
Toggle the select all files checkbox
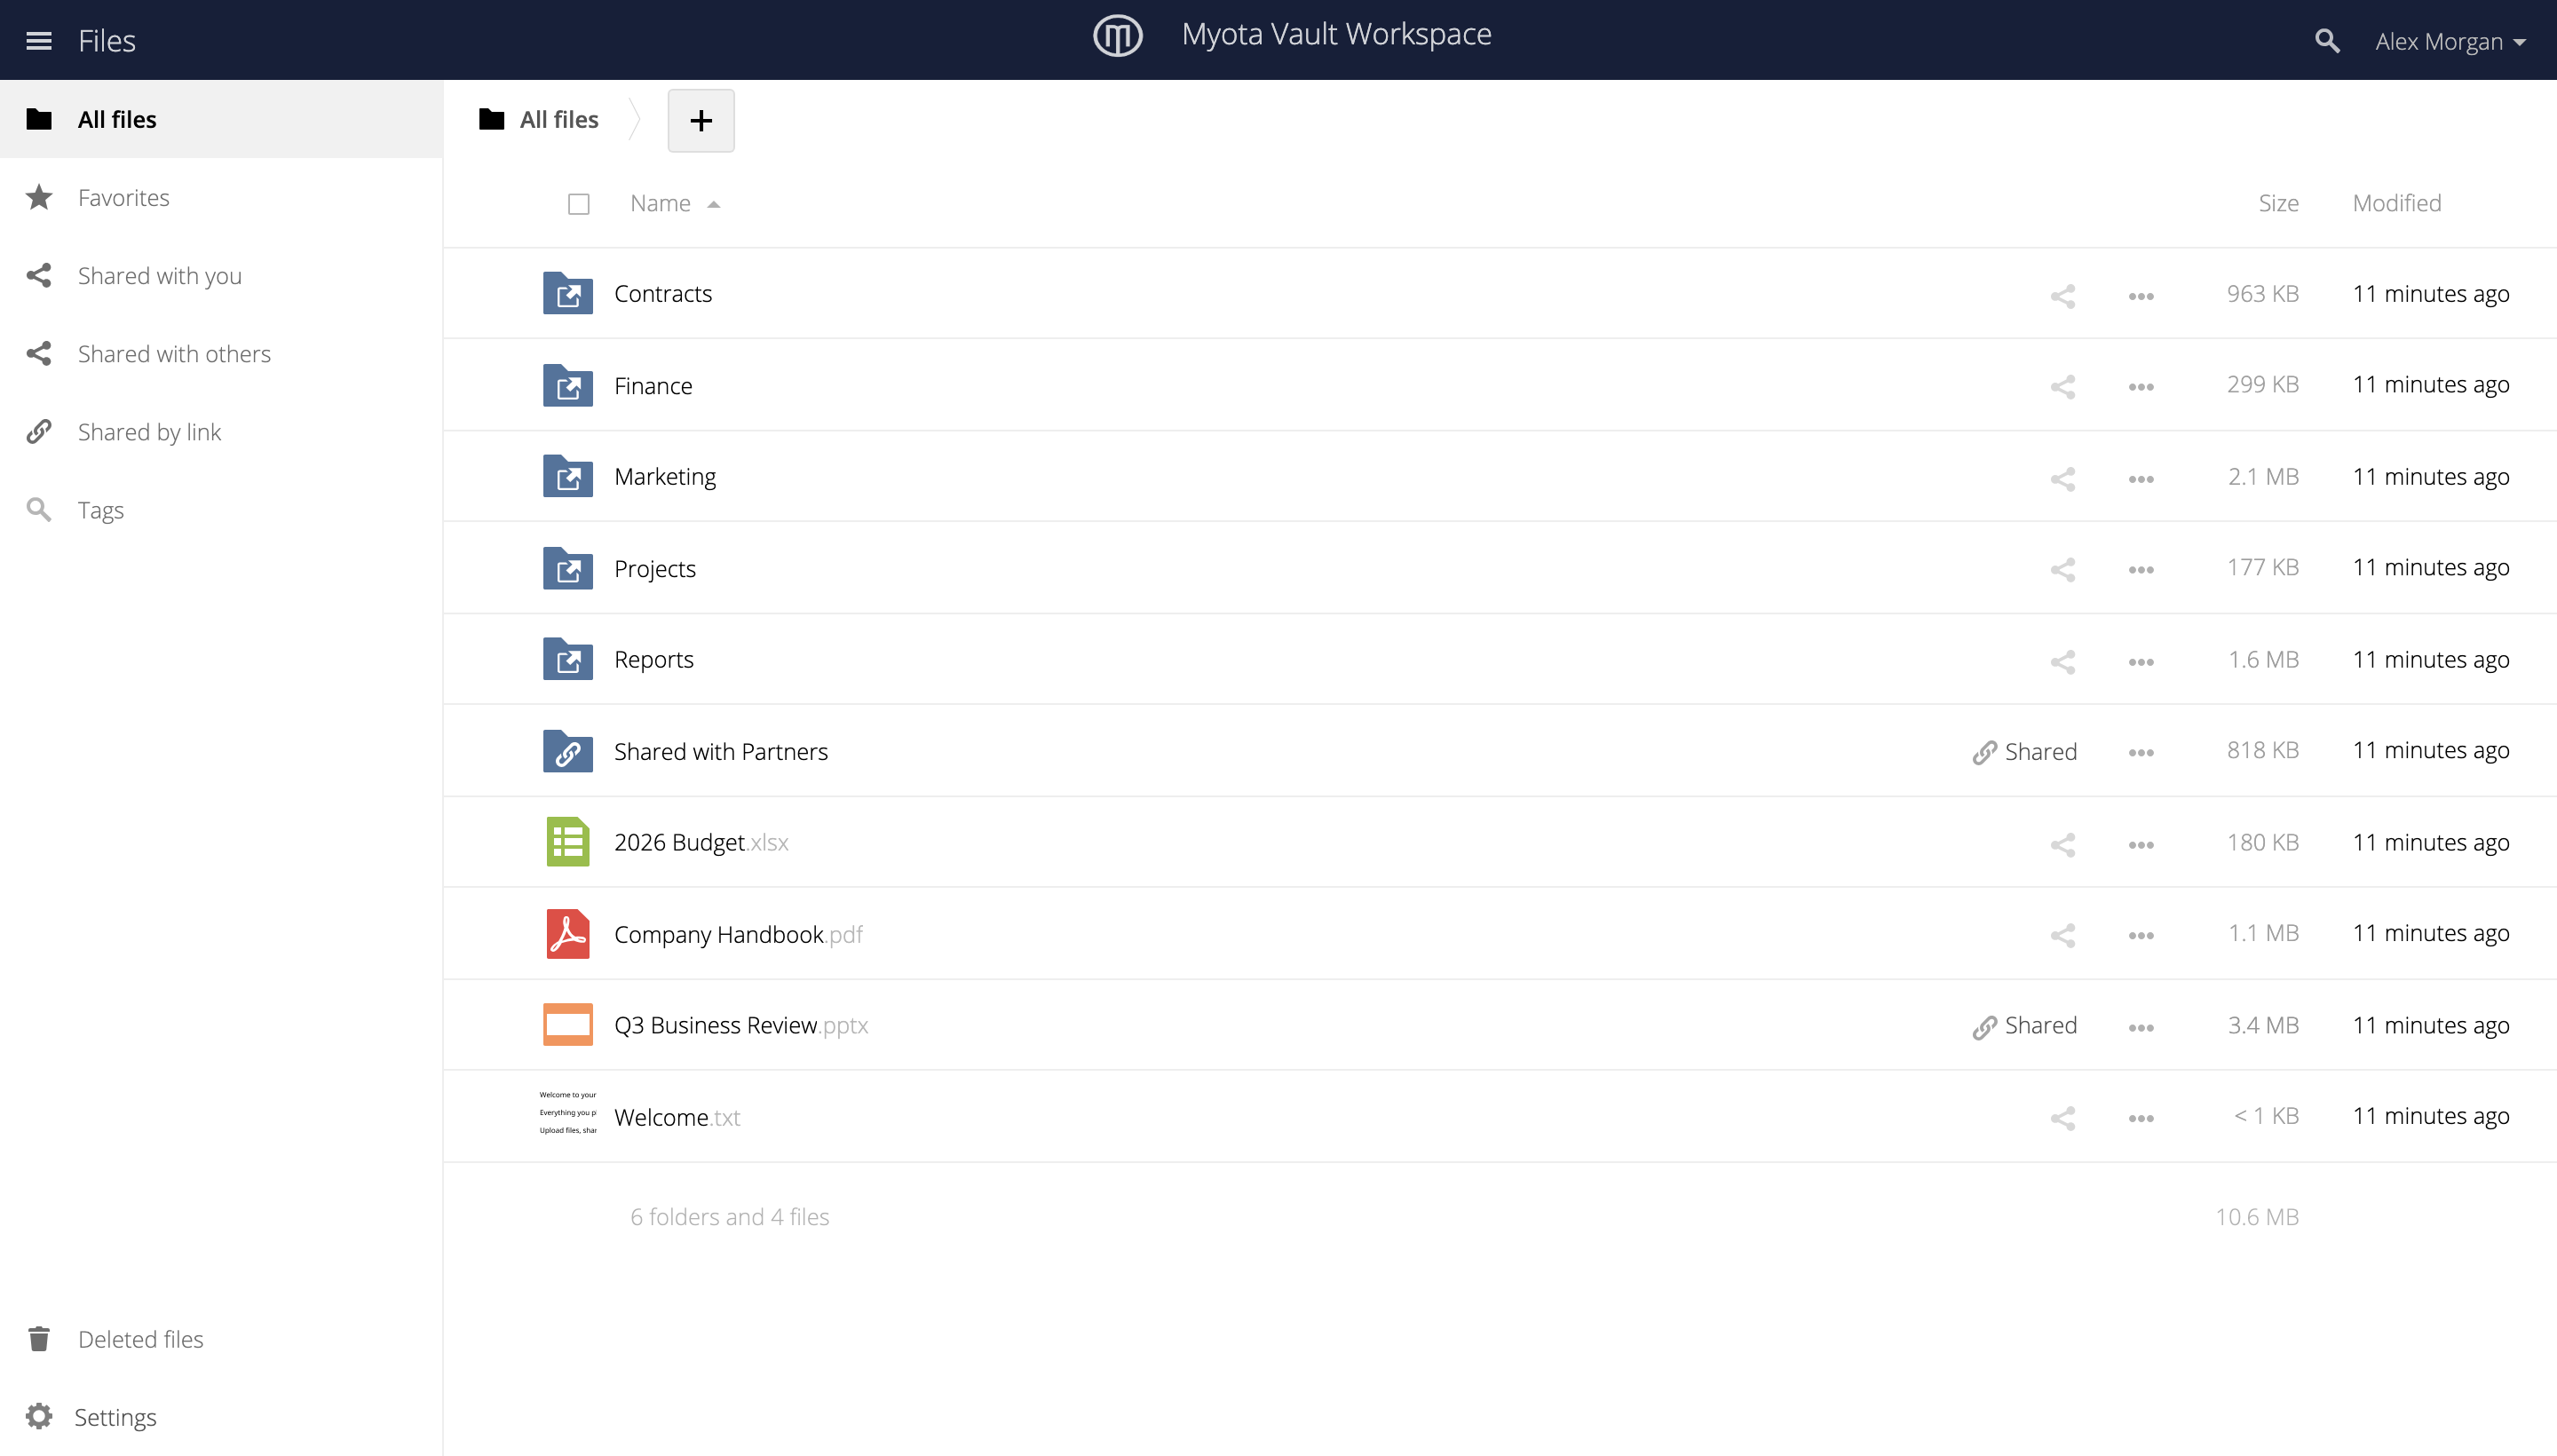[x=578, y=204]
